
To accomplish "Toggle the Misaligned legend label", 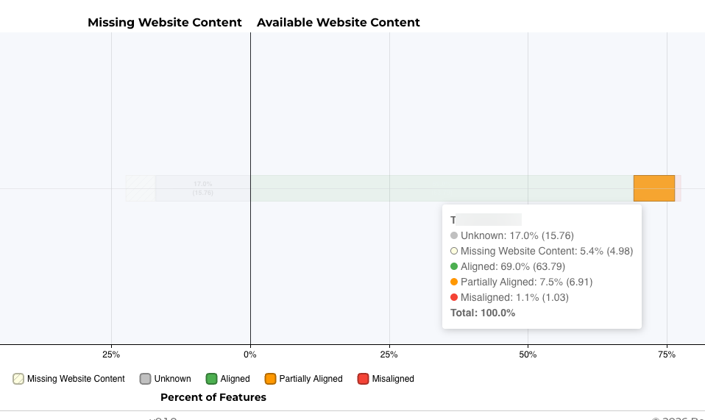I will tap(393, 379).
